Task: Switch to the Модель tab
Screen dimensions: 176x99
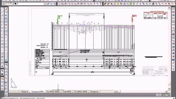Action: 25,92
